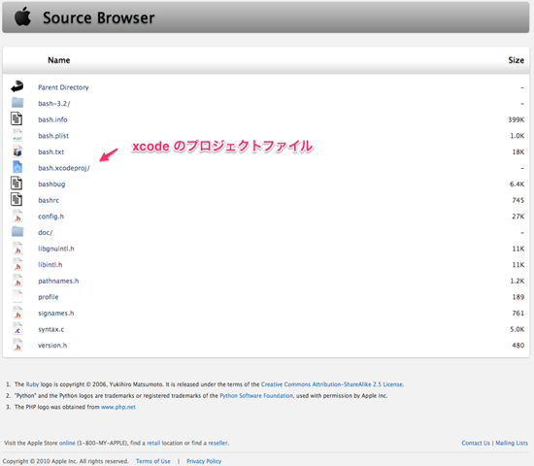Click the Name column header
Image resolution: width=534 pixels, height=466 pixels.
point(59,60)
